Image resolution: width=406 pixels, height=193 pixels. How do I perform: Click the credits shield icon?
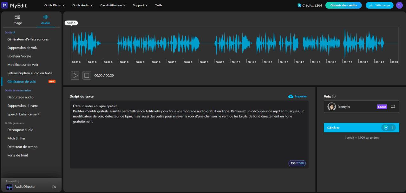[299, 5]
